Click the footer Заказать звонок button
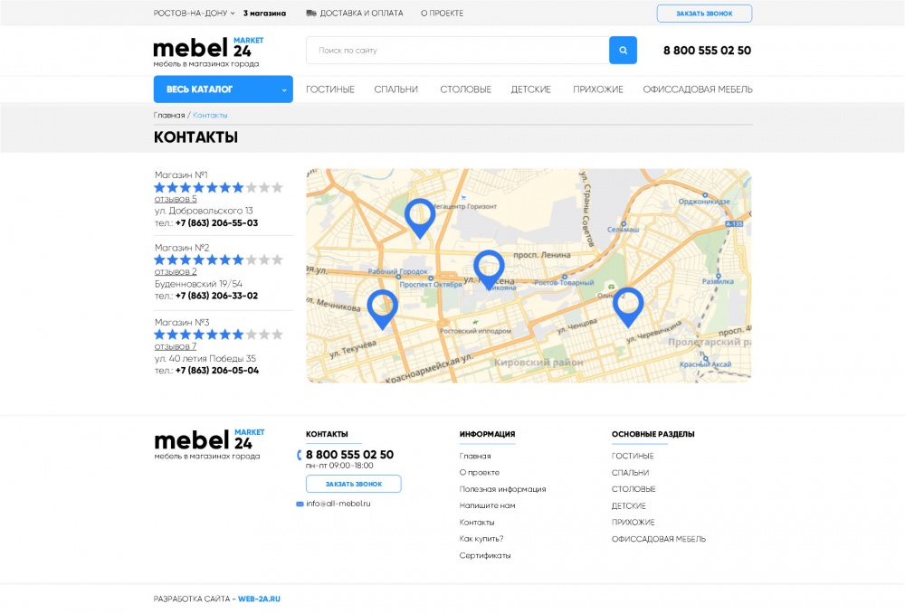The width and height of the screenshot is (905, 613). click(x=353, y=484)
